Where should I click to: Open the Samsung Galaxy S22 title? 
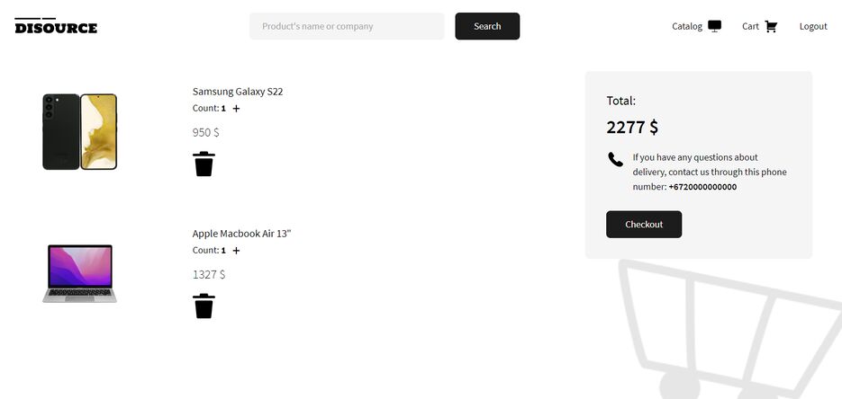[238, 92]
